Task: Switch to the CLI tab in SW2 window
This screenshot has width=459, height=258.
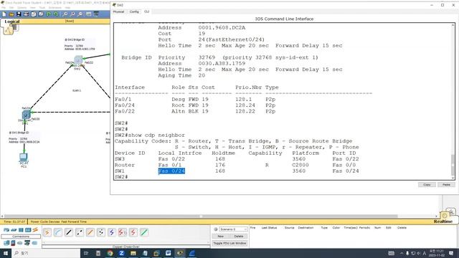Action: pos(146,11)
